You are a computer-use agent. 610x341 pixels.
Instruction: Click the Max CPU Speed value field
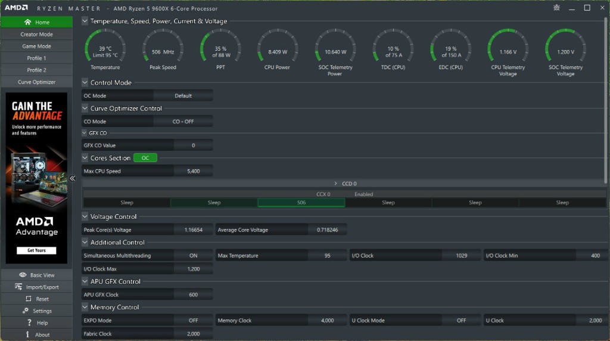193,171
